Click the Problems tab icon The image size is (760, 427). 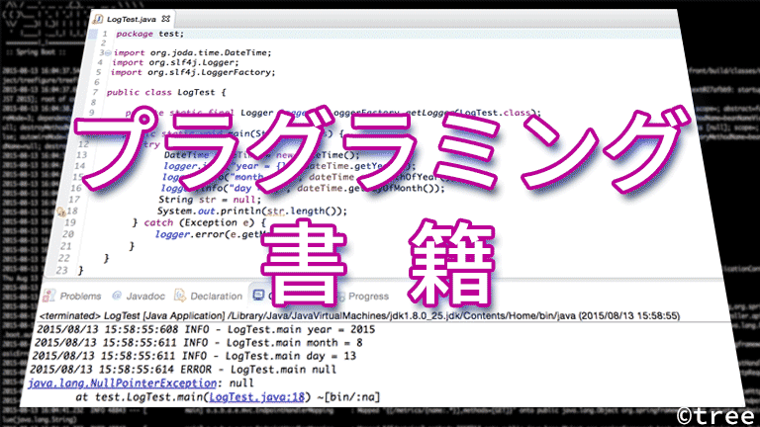click(x=48, y=296)
